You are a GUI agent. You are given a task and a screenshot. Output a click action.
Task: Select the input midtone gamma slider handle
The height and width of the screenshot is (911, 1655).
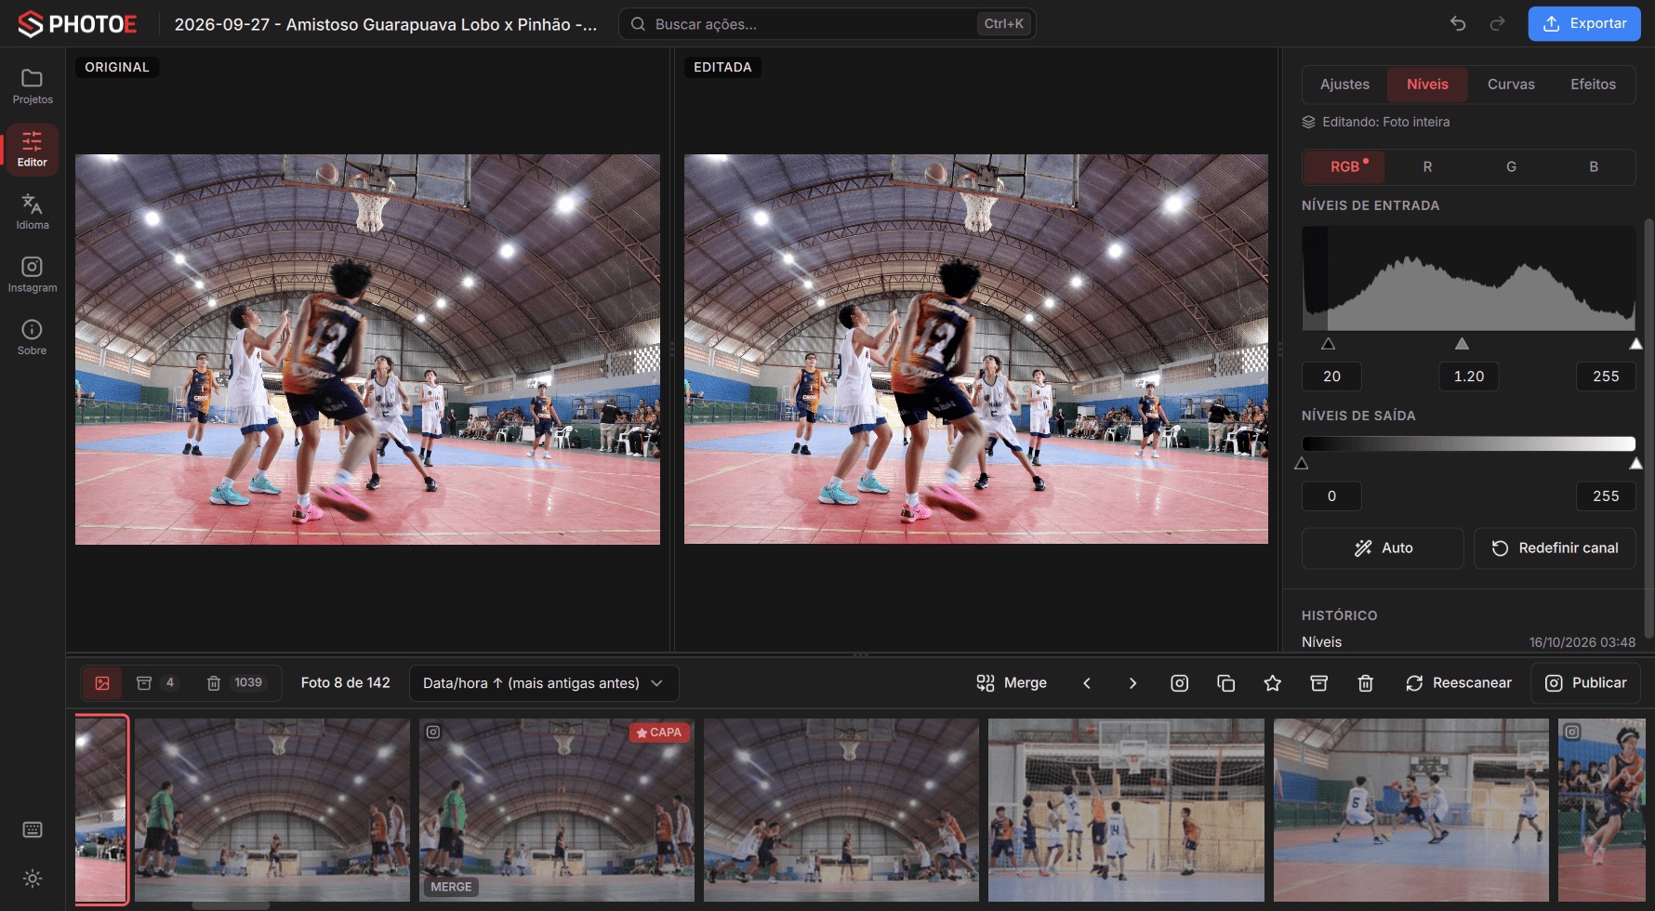[1462, 344]
